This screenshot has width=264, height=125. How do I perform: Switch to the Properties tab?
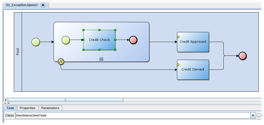pyautogui.click(x=28, y=108)
